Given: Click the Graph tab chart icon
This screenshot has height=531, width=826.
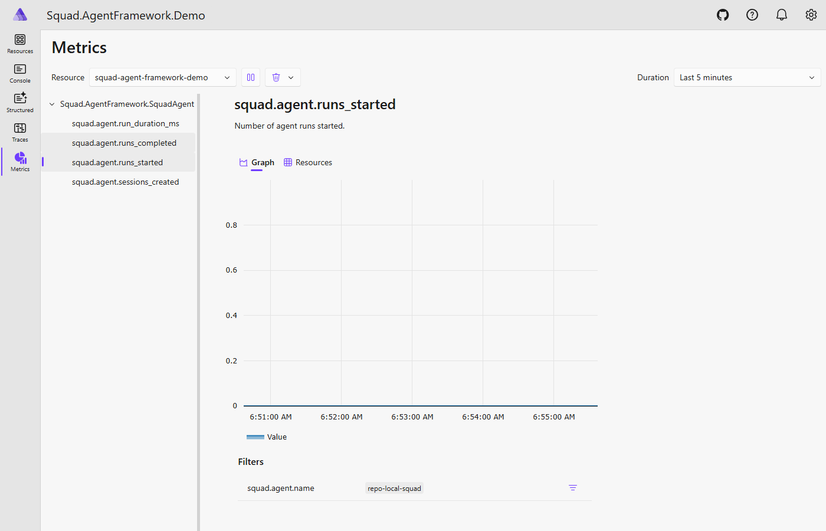Looking at the screenshot, I should 243,163.
